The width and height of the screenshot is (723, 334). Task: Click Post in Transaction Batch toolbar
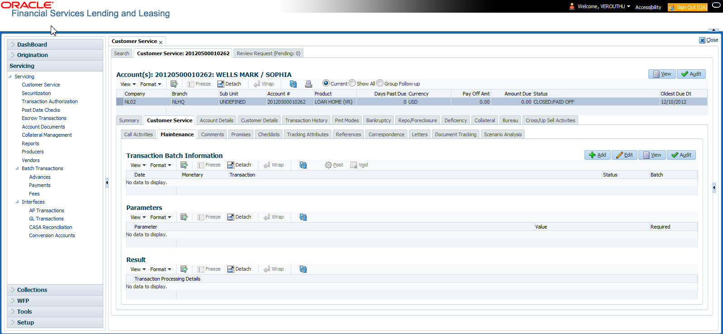coord(334,165)
